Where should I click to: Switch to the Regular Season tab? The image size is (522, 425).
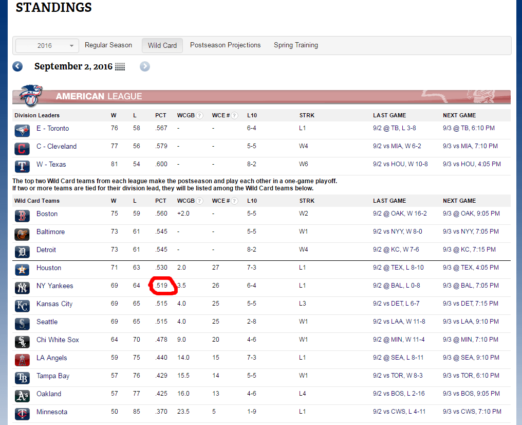tap(108, 45)
